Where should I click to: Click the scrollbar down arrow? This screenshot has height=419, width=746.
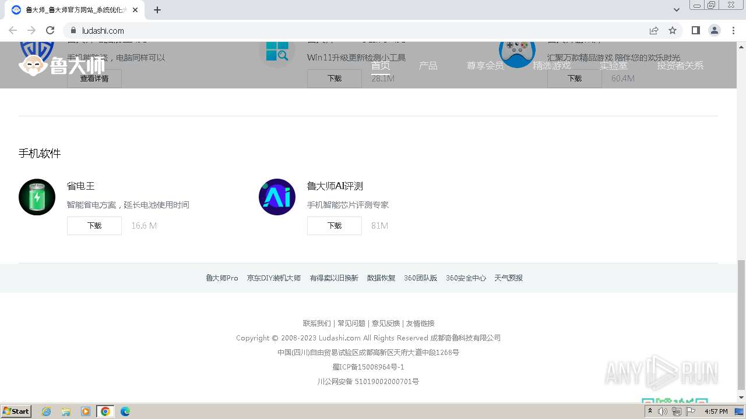pos(741,397)
